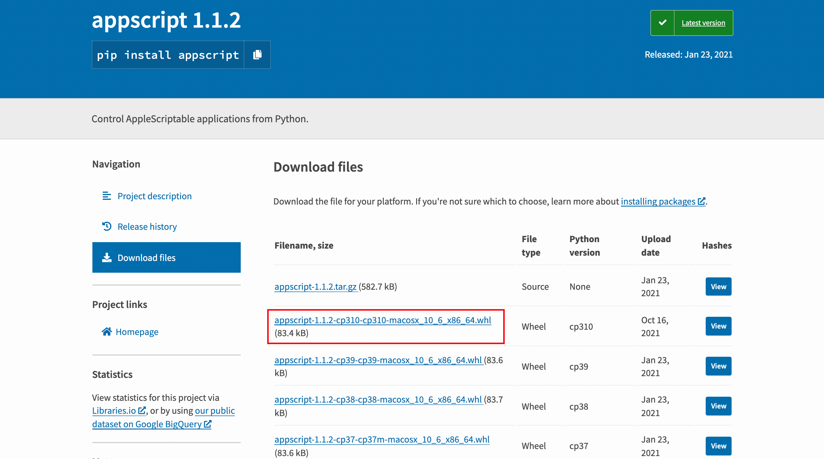The width and height of the screenshot is (824, 459).
Task: Click the green checkmark icon beside Latest version
Action: coord(662,23)
